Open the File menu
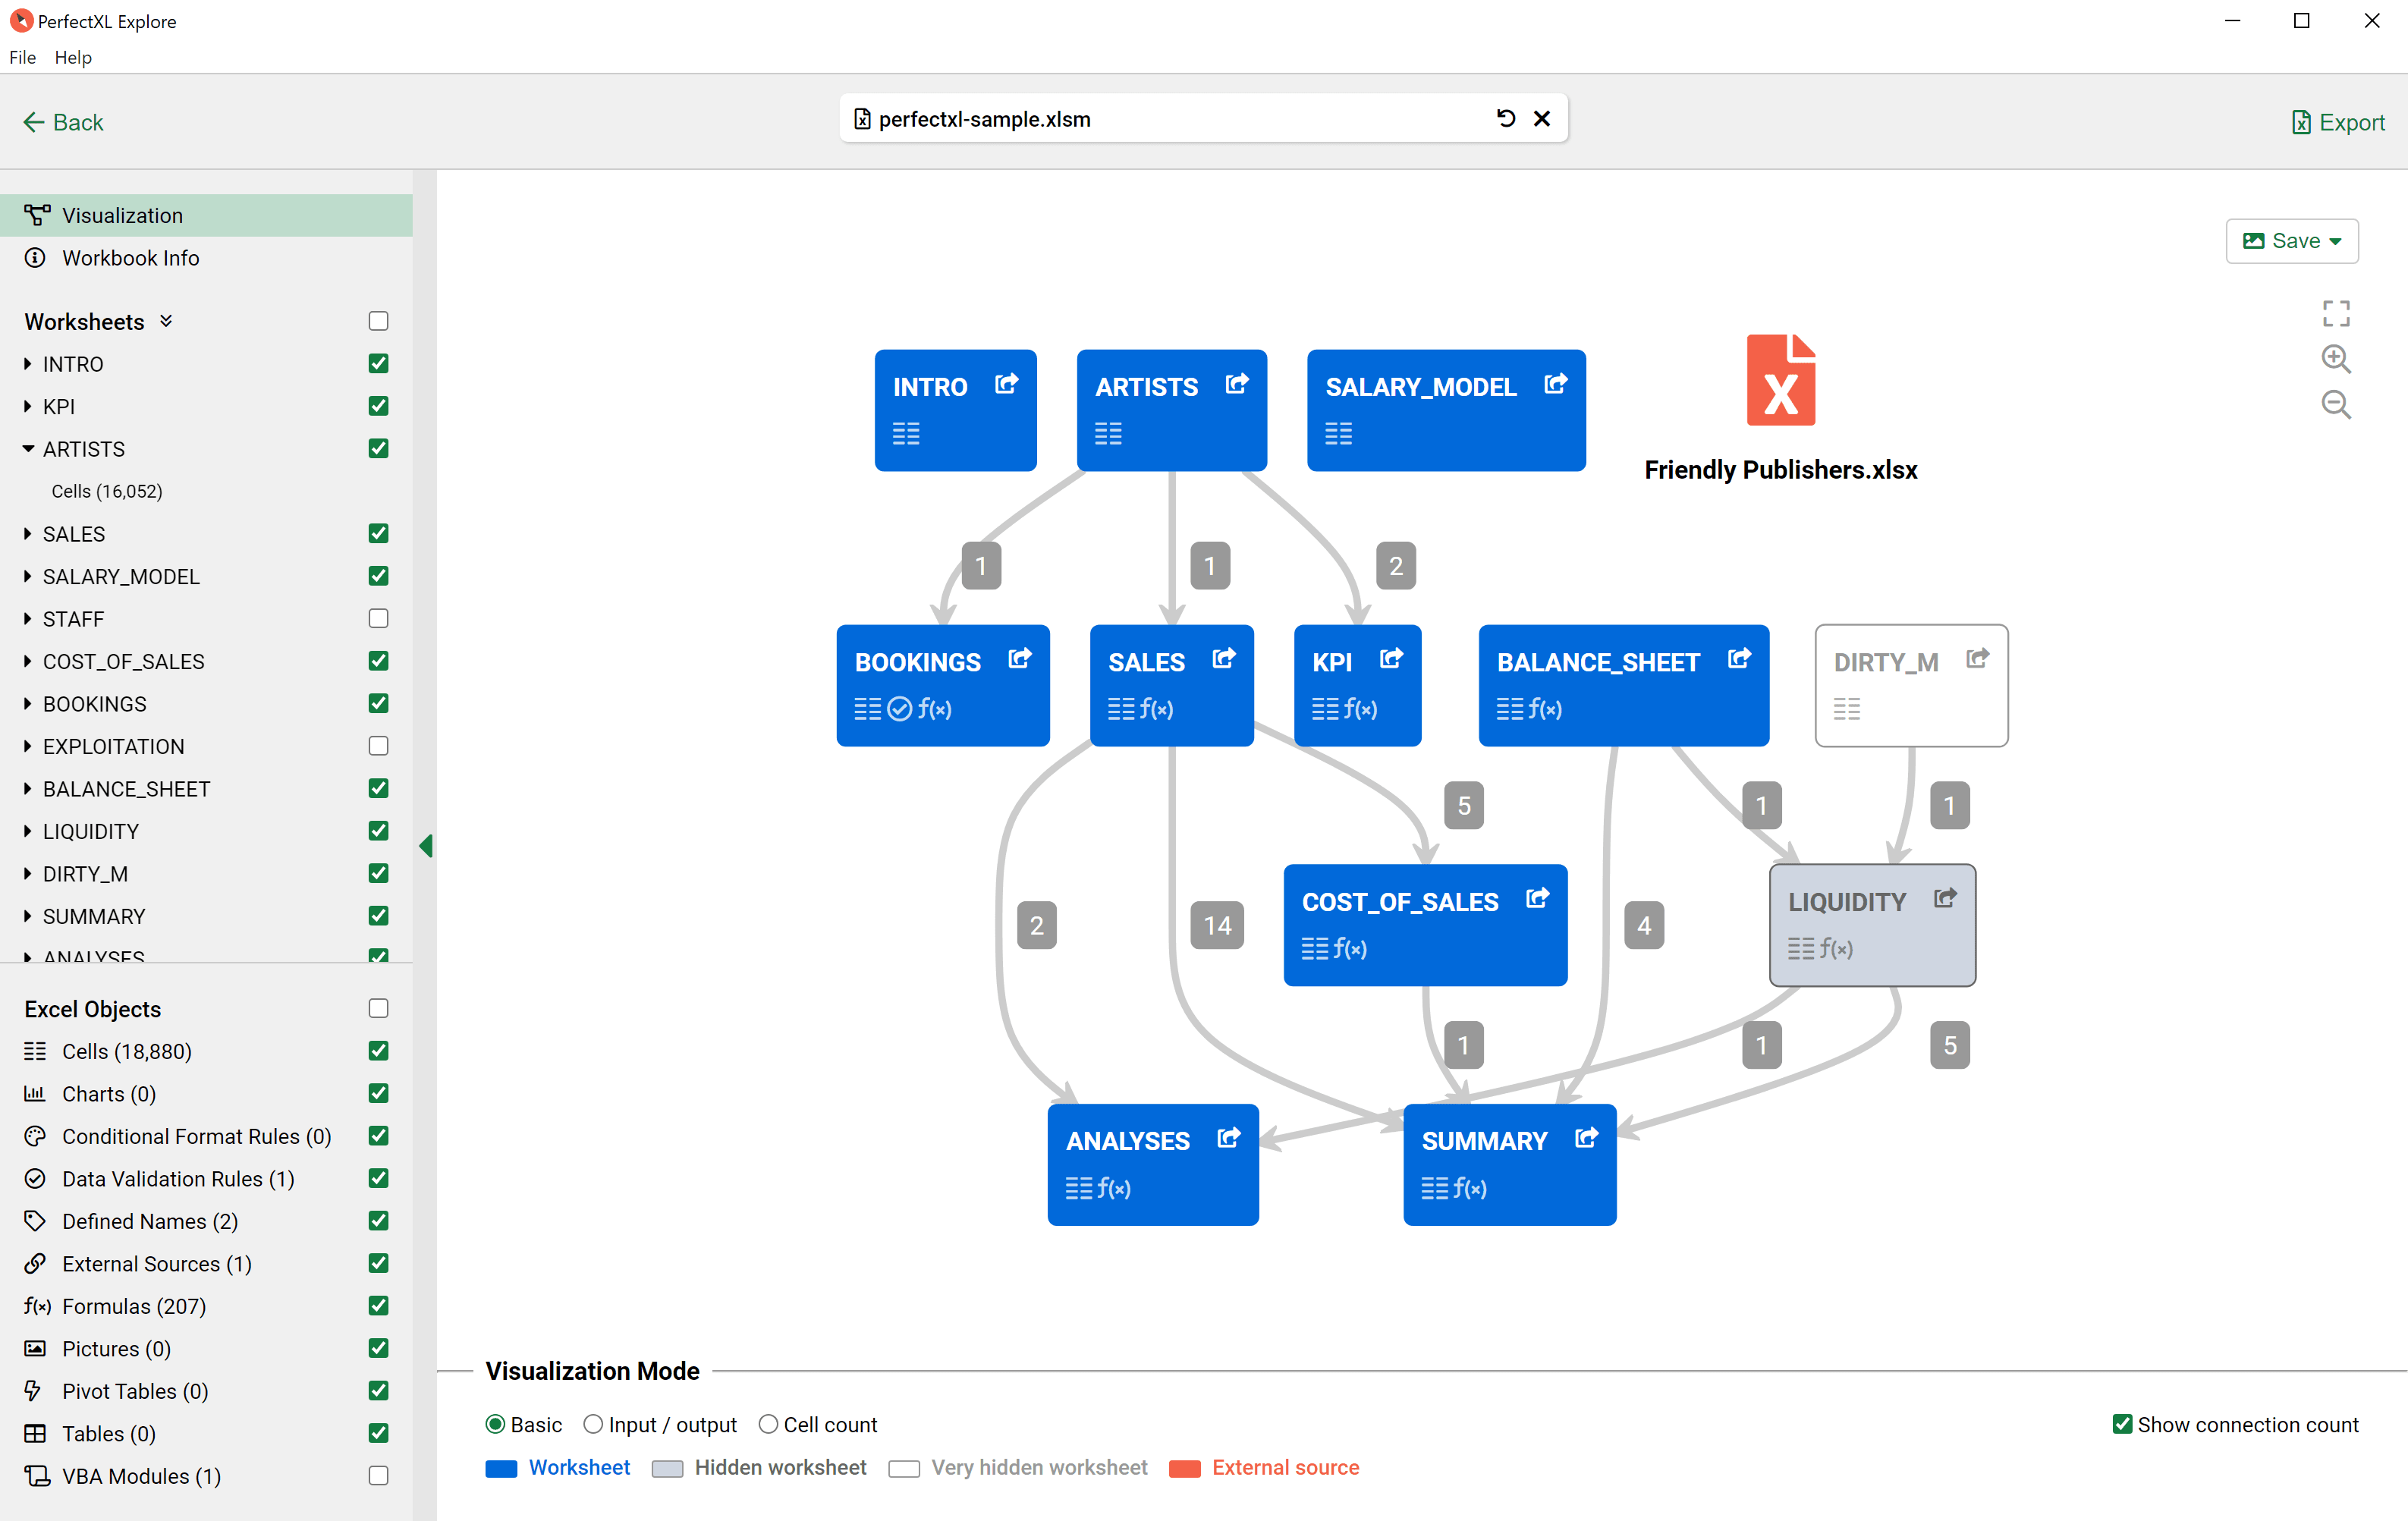This screenshot has height=1521, width=2408. click(22, 57)
